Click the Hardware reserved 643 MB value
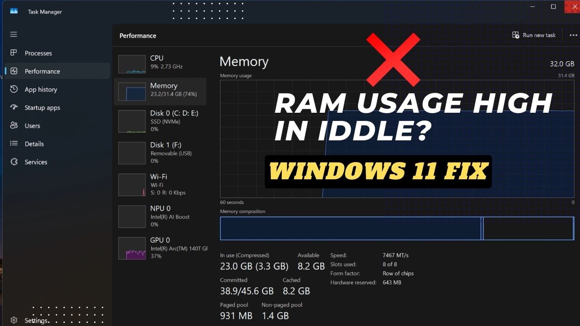 coord(392,282)
